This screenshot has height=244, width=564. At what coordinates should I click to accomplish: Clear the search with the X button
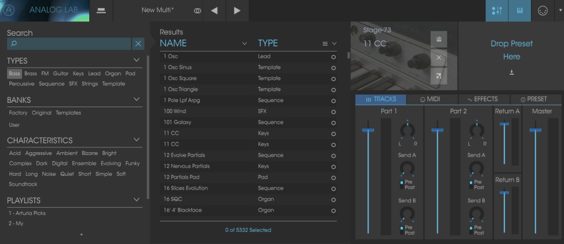(138, 44)
